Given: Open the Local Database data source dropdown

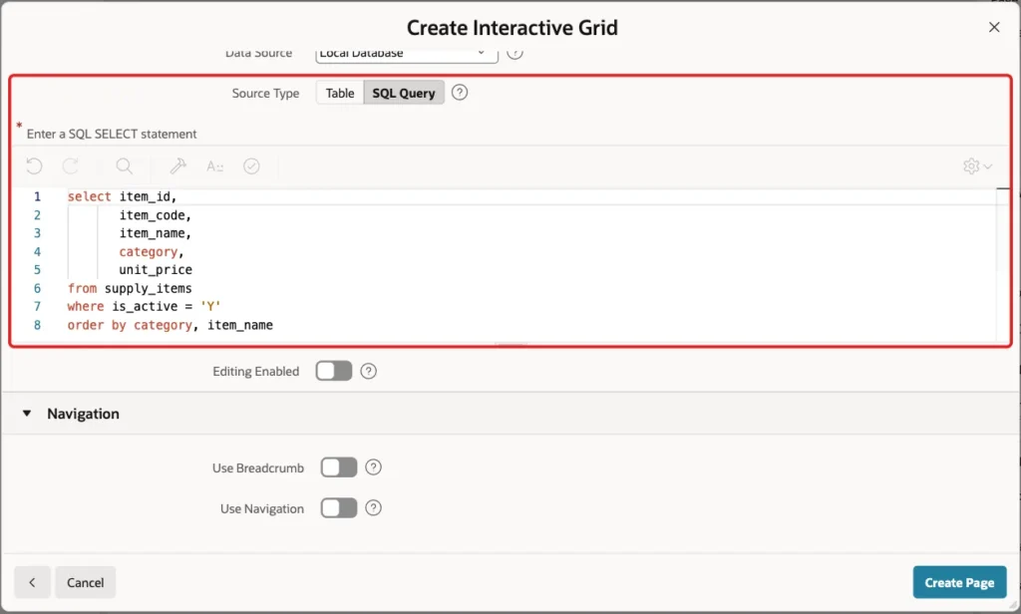Looking at the screenshot, I should 407,55.
